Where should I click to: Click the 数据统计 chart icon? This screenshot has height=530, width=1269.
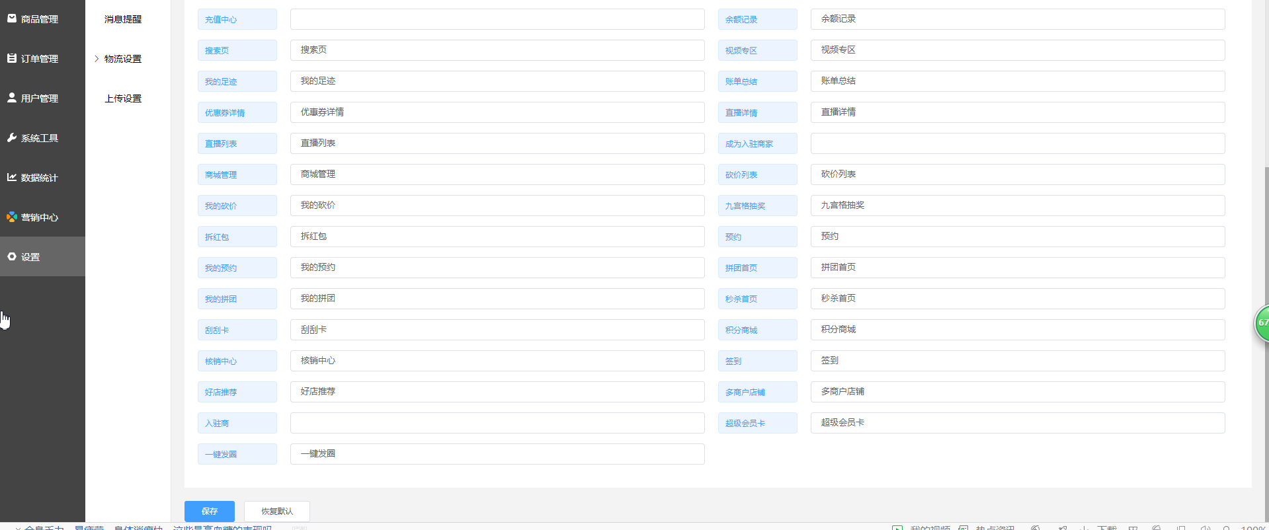11,177
